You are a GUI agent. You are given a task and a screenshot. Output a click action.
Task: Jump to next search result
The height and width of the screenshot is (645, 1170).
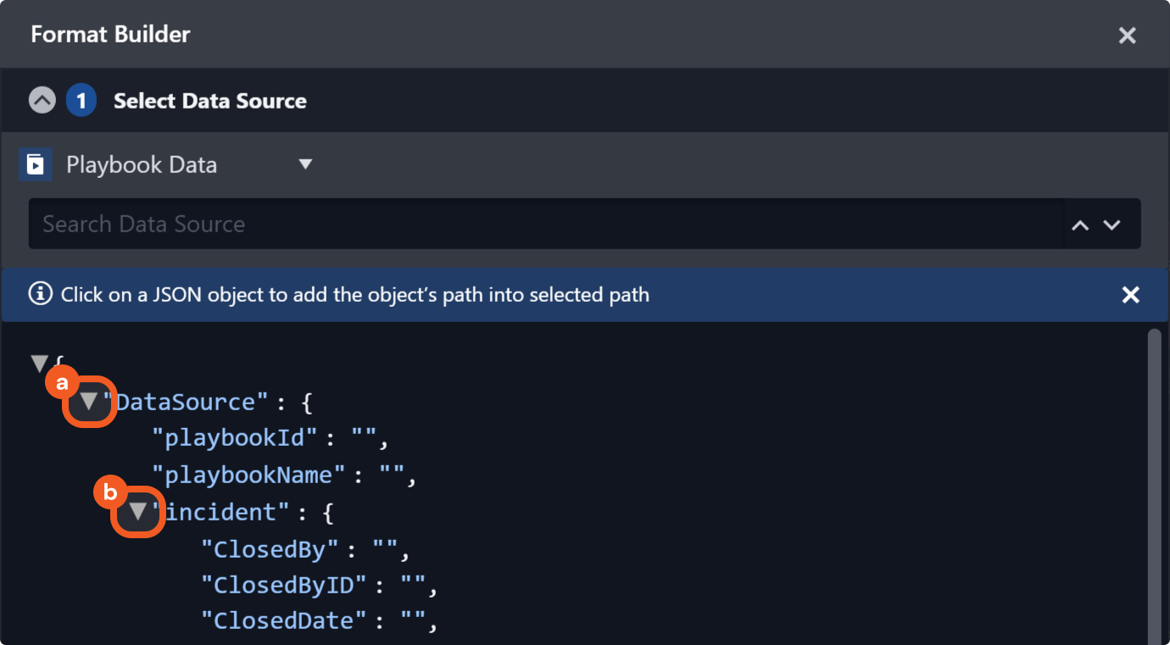pos(1111,225)
